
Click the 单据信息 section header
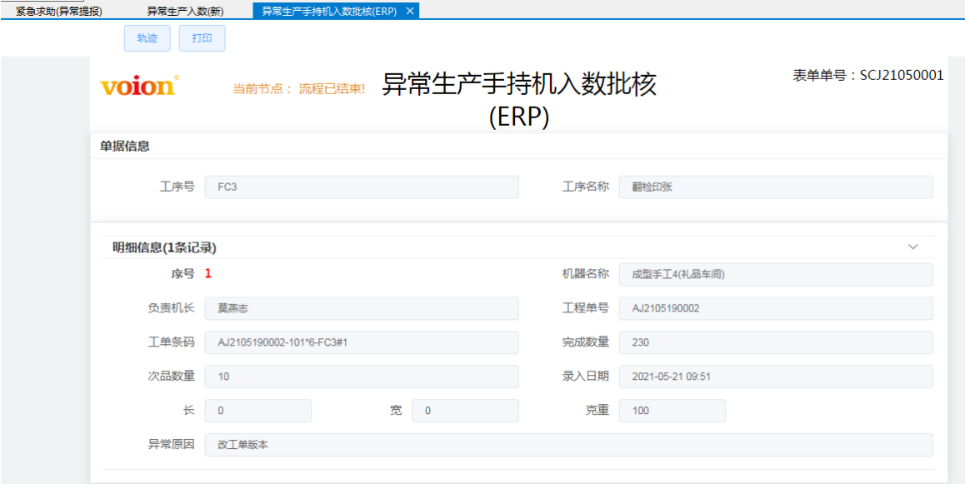[126, 146]
